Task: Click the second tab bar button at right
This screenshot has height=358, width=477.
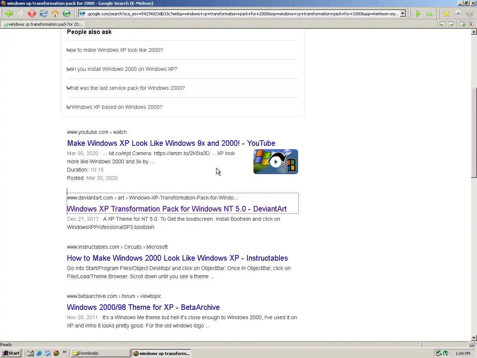Action: [451, 24]
